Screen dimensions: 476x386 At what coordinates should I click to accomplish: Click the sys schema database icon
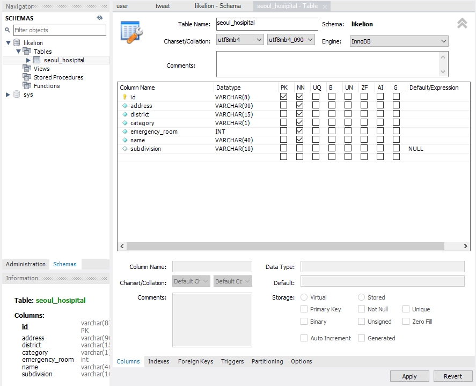pyautogui.click(x=17, y=94)
